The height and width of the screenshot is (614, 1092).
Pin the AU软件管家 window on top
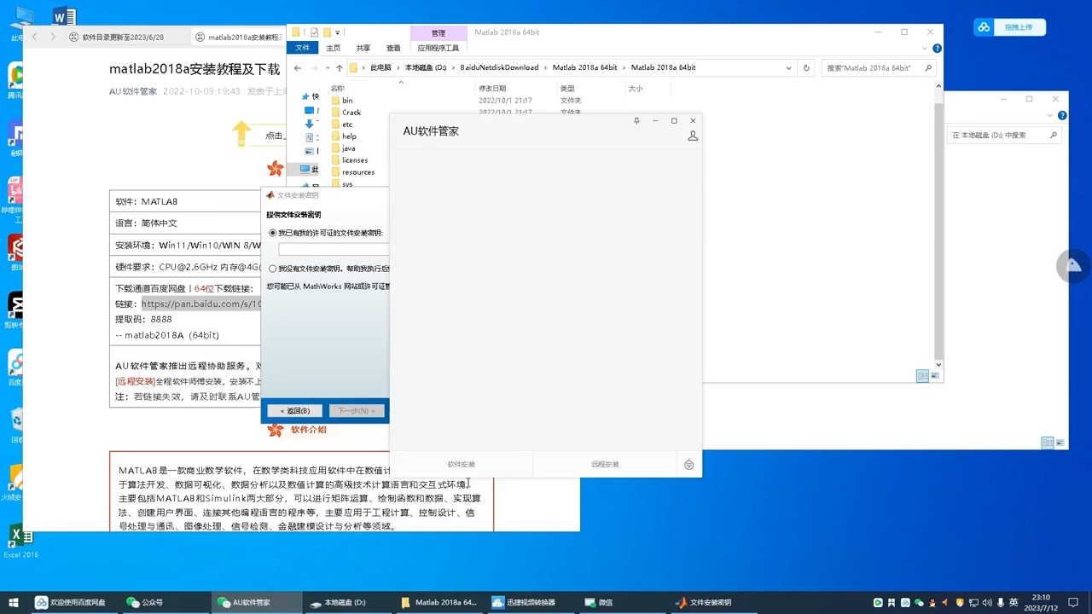tap(636, 121)
